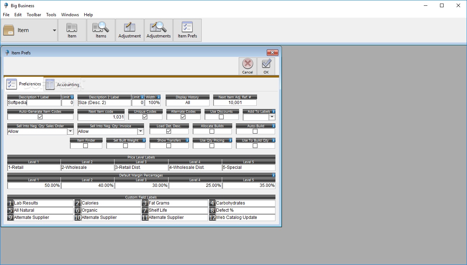The image size is (467, 265).
Task: Click info icon next to Use Qty Pricing
Action: click(x=230, y=140)
